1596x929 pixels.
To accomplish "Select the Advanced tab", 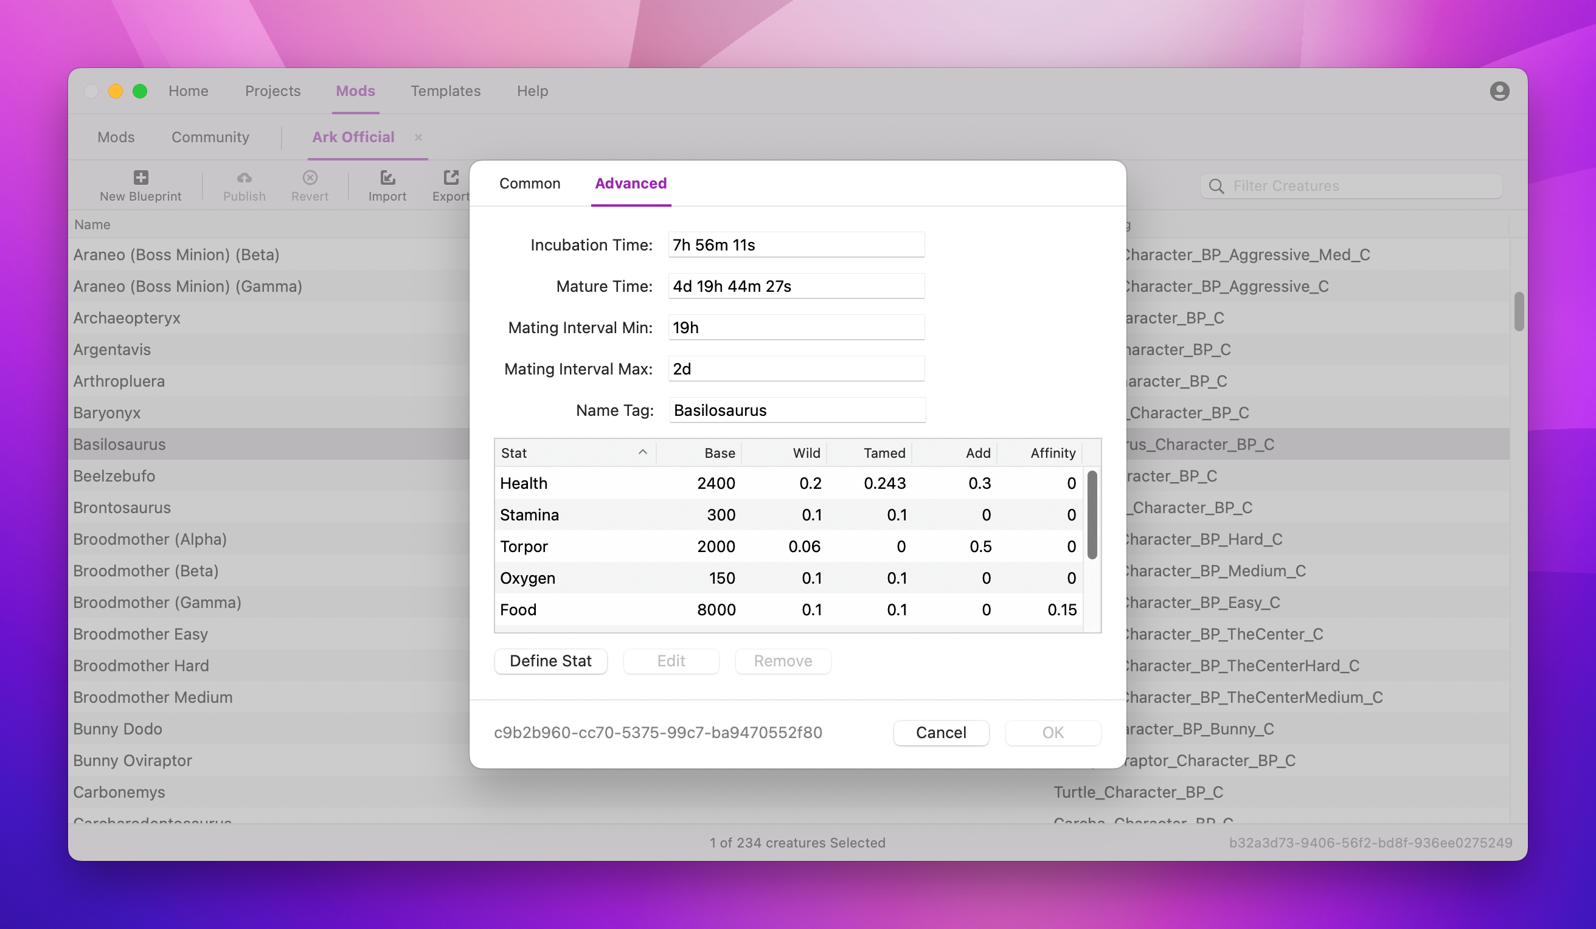I will (631, 183).
